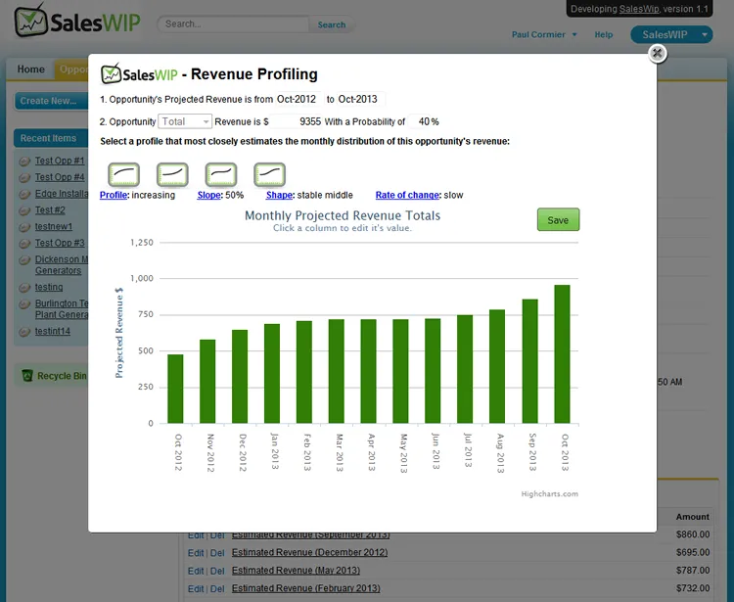This screenshot has width=734, height=602.
Task: Click icon beside testnew1
Action: coord(24,227)
